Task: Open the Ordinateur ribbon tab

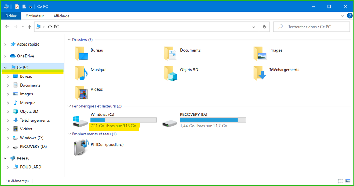Action: 35,16
